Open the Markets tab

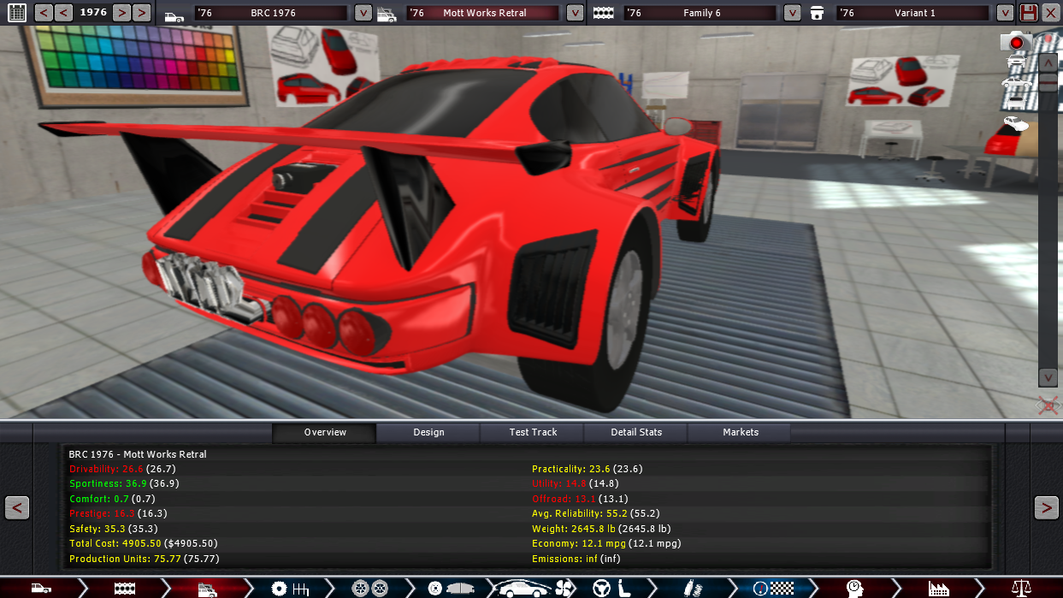[x=740, y=432]
